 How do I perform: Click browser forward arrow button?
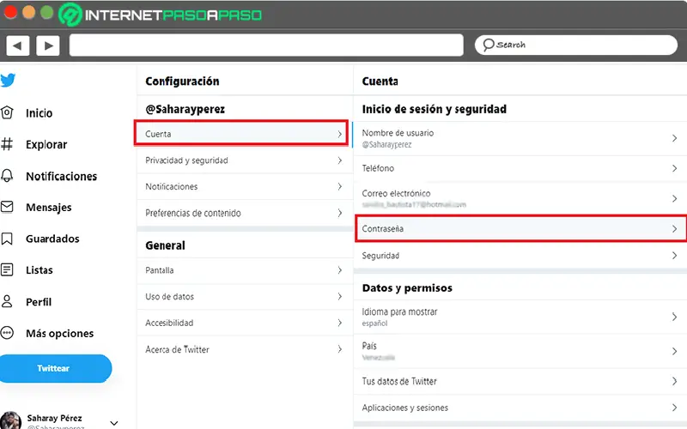47,45
